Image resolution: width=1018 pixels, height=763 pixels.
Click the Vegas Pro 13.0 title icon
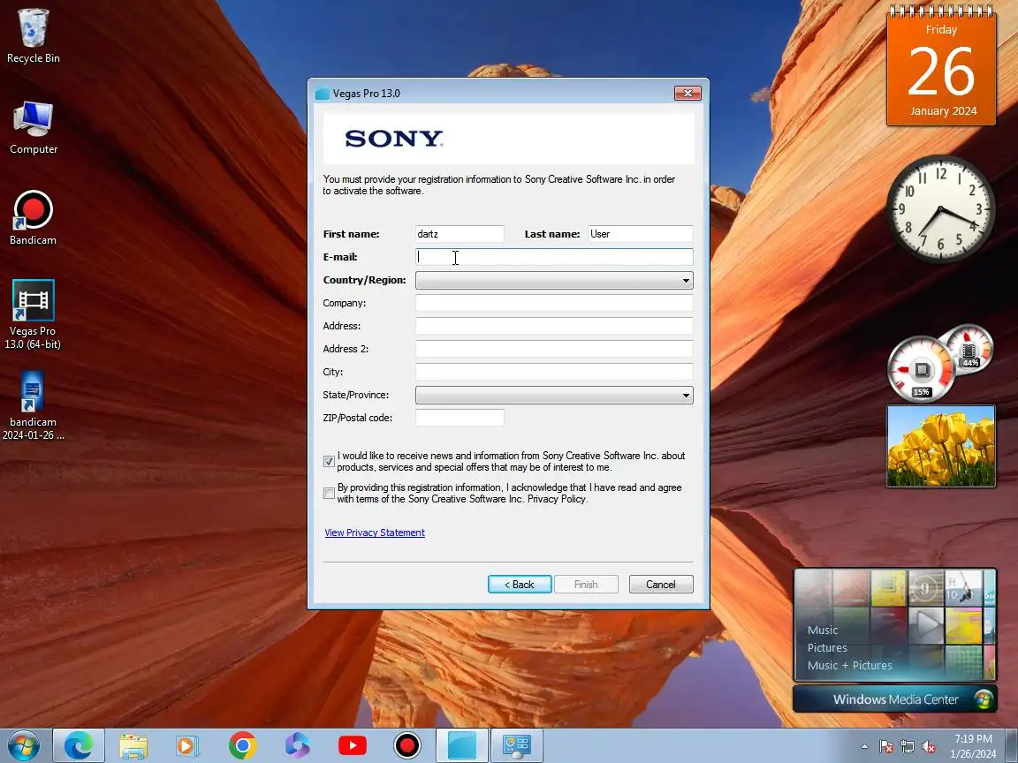pos(322,94)
